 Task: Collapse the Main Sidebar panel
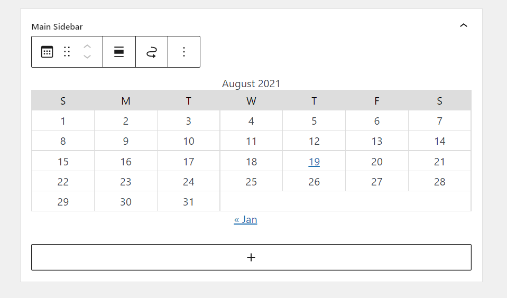(x=464, y=25)
